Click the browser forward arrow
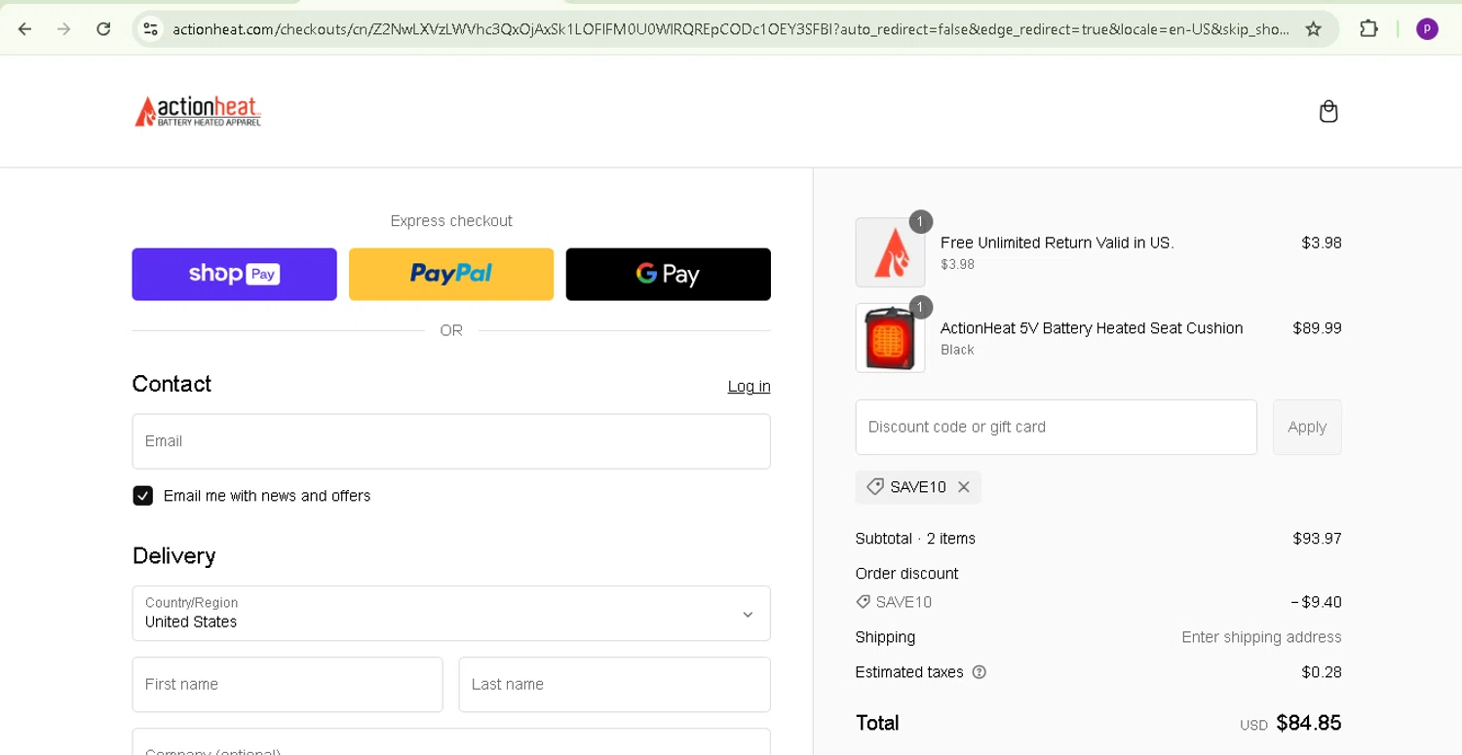This screenshot has height=755, width=1462. tap(64, 29)
